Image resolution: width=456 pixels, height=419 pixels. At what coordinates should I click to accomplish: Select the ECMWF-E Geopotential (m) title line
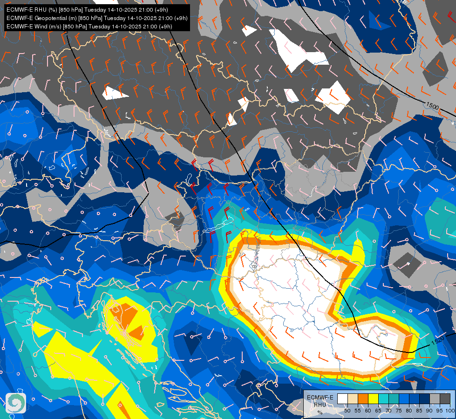tap(97, 18)
